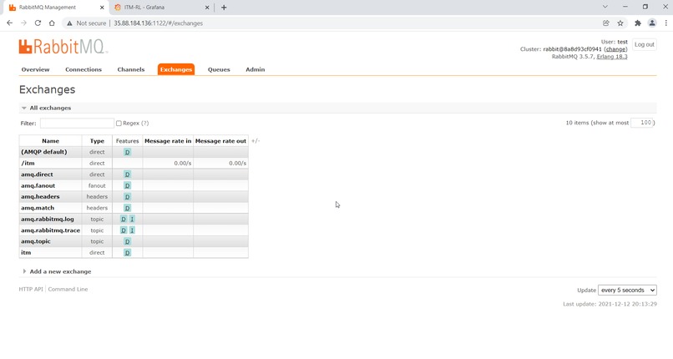Click the D badge for amq.match
The width and height of the screenshot is (673, 359).
(127, 208)
